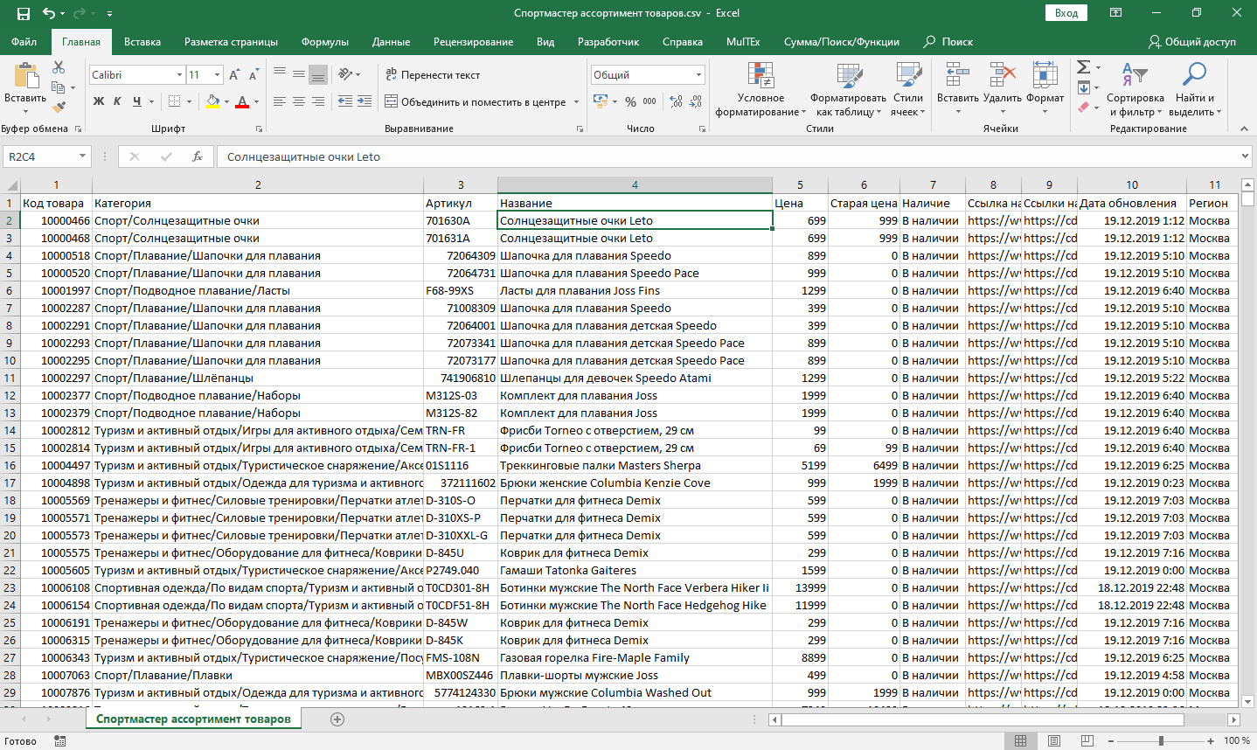Click the insert function fx icon
This screenshot has height=750, width=1257.
pyautogui.click(x=198, y=156)
